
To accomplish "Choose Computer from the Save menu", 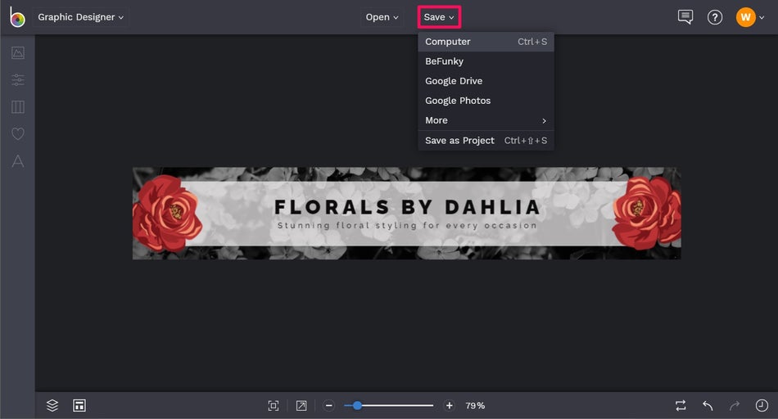I will pos(486,42).
